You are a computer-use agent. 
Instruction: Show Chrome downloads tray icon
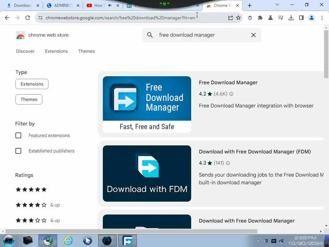click(291, 18)
